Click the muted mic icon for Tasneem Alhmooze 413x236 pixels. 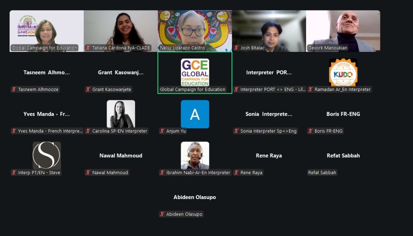point(14,89)
